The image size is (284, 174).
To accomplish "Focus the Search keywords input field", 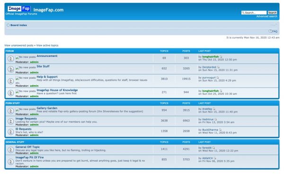I will click(x=254, y=12).
